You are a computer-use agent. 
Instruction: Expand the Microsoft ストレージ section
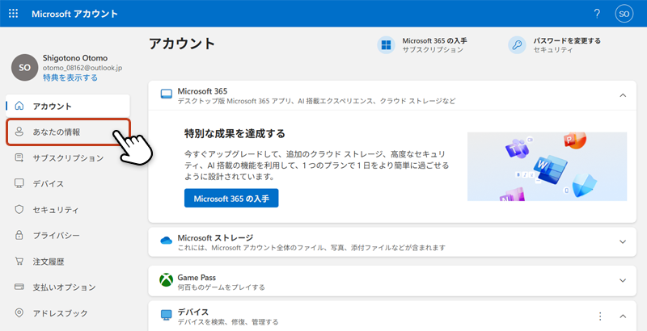click(x=623, y=241)
